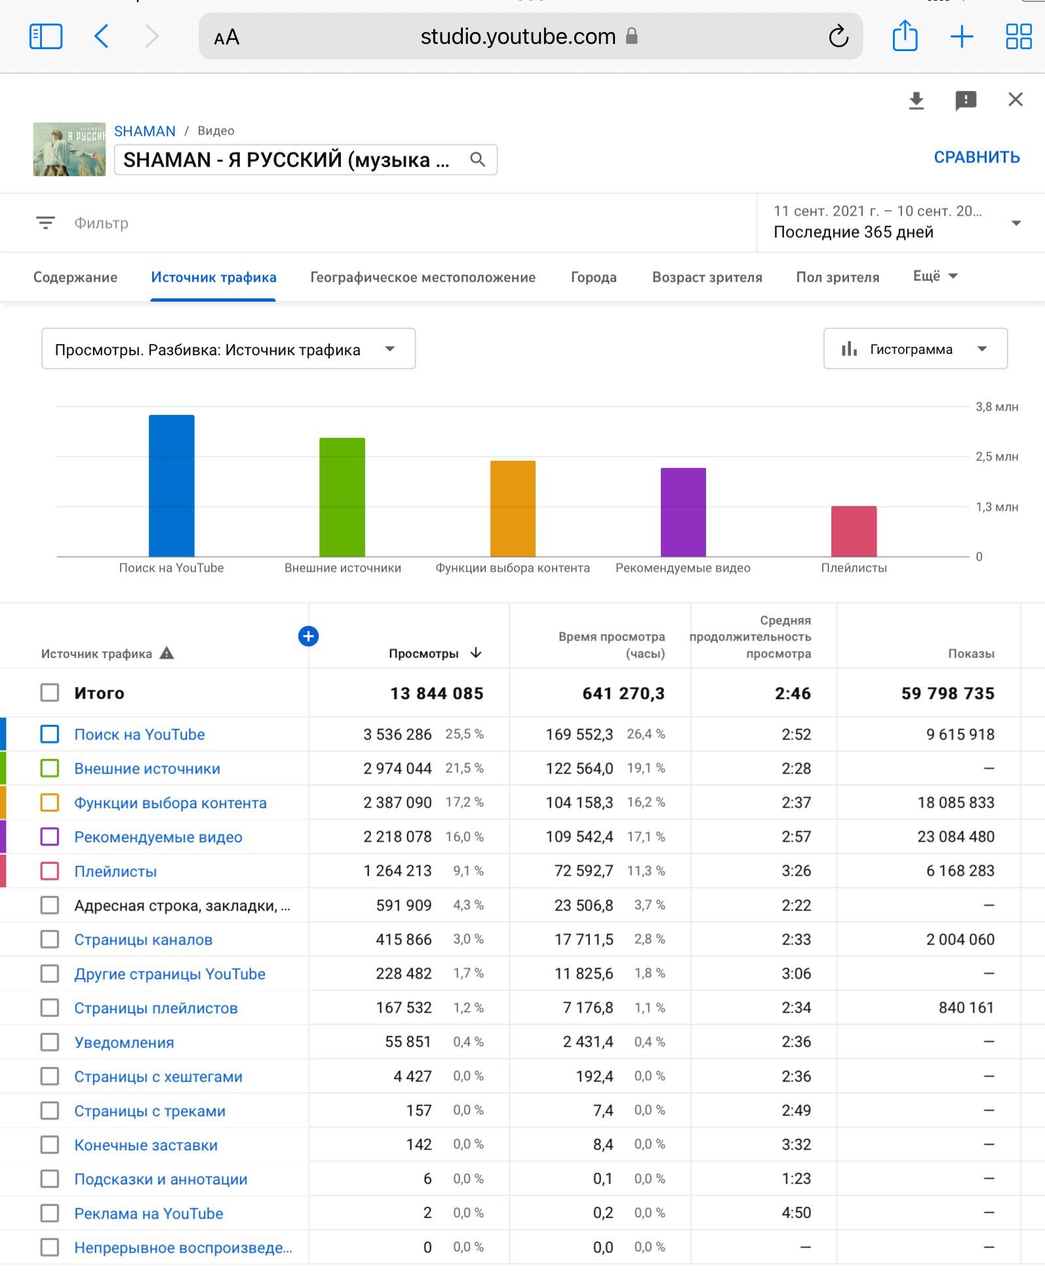Image resolution: width=1045 pixels, height=1288 pixels.
Task: Toggle Поиск на YouTube checkbox
Action: coord(50,734)
